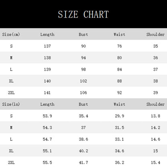Click the inch length value 55.1

pos(47,151)
